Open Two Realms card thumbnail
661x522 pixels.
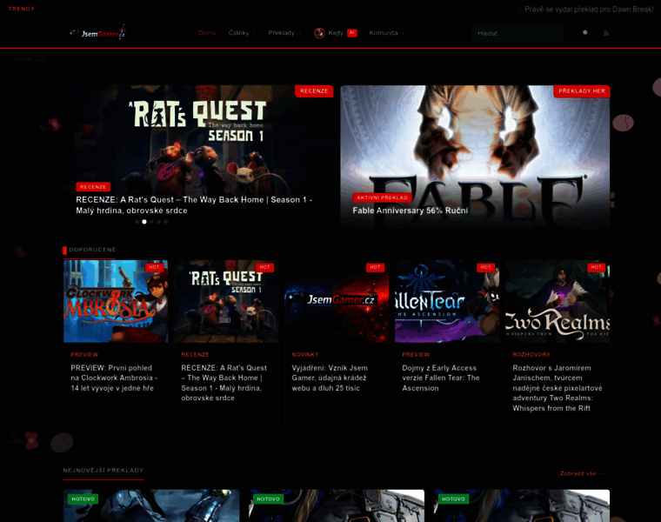tap(558, 301)
